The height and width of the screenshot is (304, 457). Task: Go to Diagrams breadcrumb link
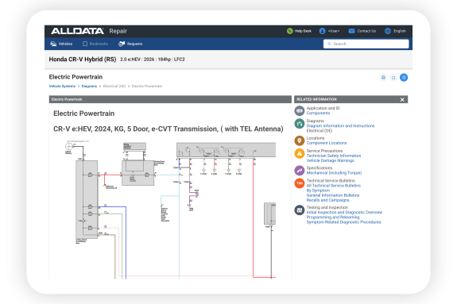89,87
